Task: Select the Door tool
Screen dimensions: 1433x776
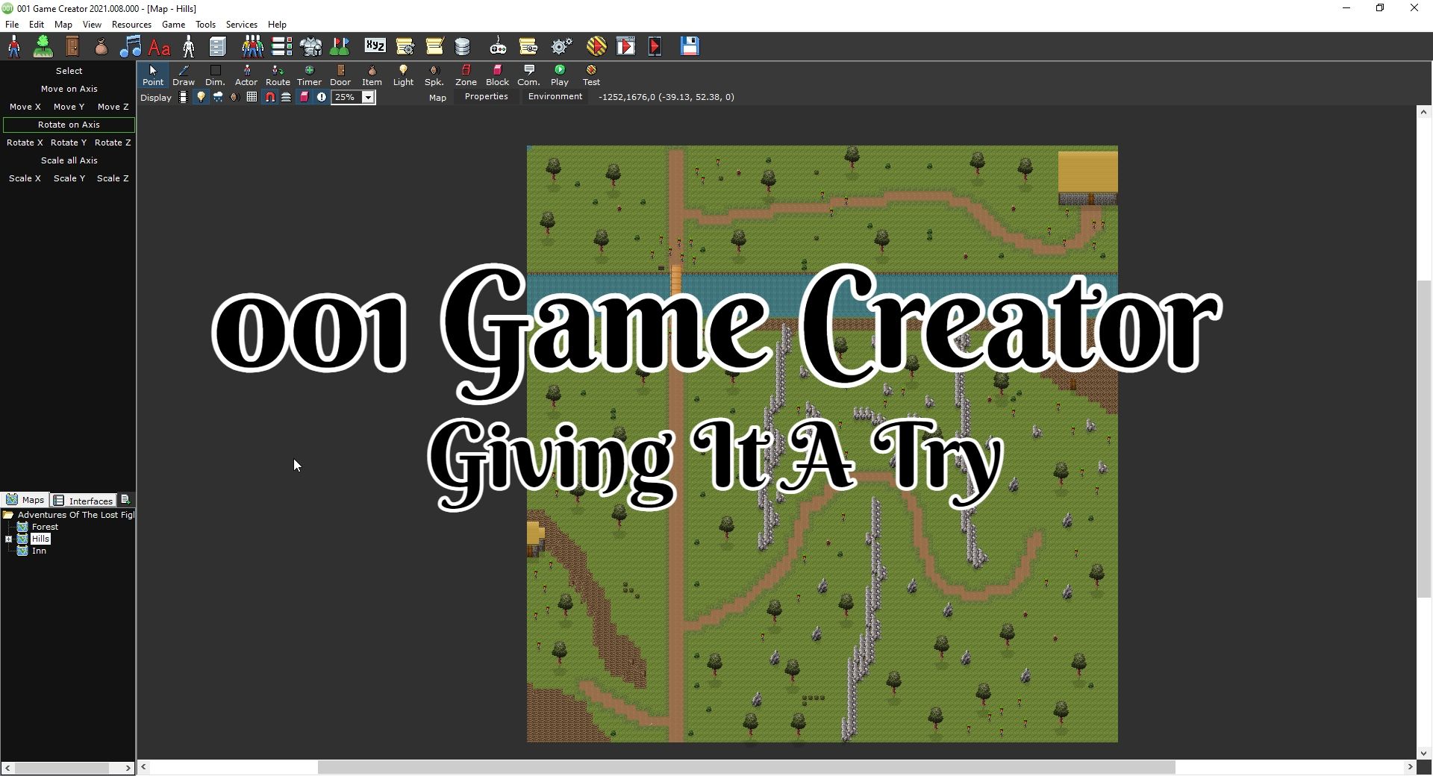Action: pos(340,75)
